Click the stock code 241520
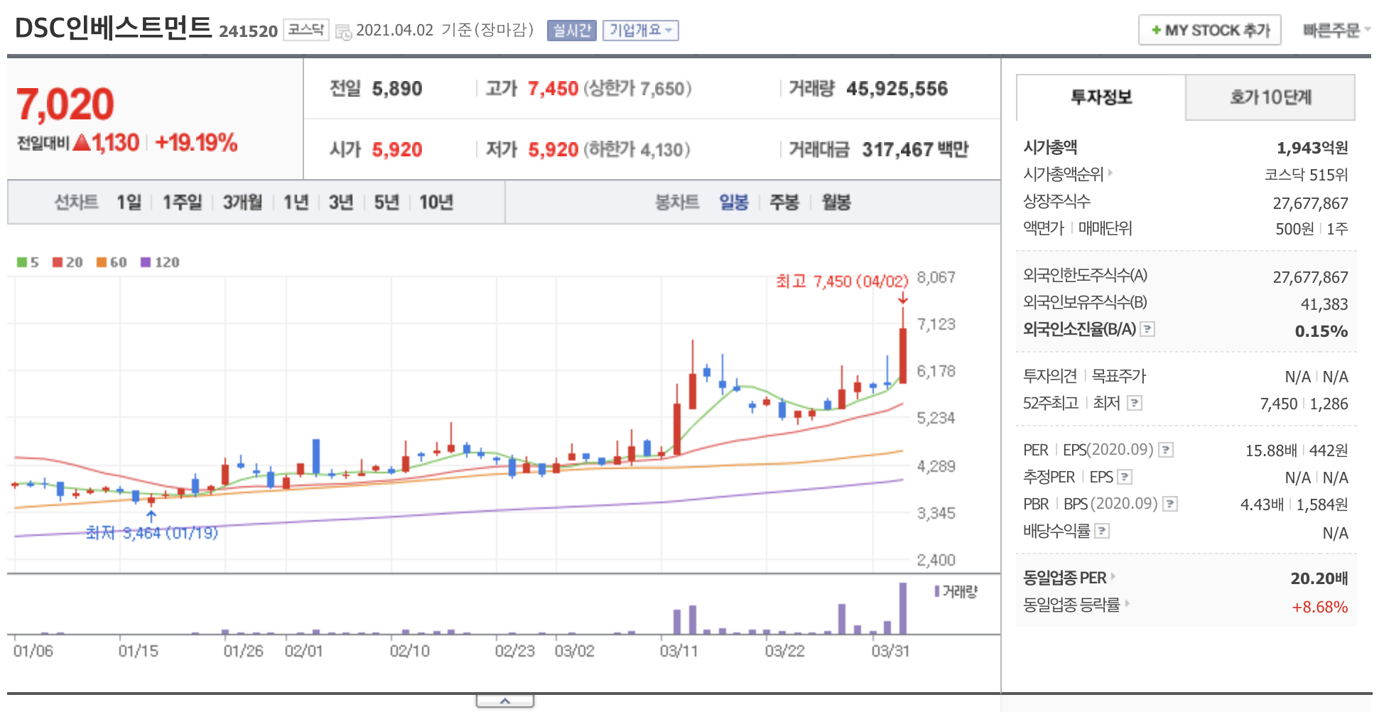The image size is (1384, 712). 248,31
